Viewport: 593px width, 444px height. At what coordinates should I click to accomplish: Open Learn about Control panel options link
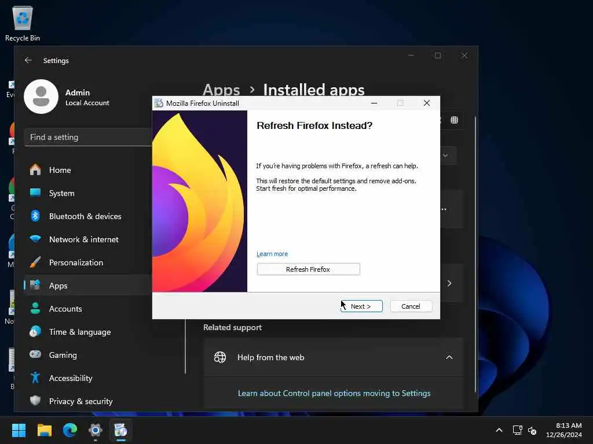334,393
